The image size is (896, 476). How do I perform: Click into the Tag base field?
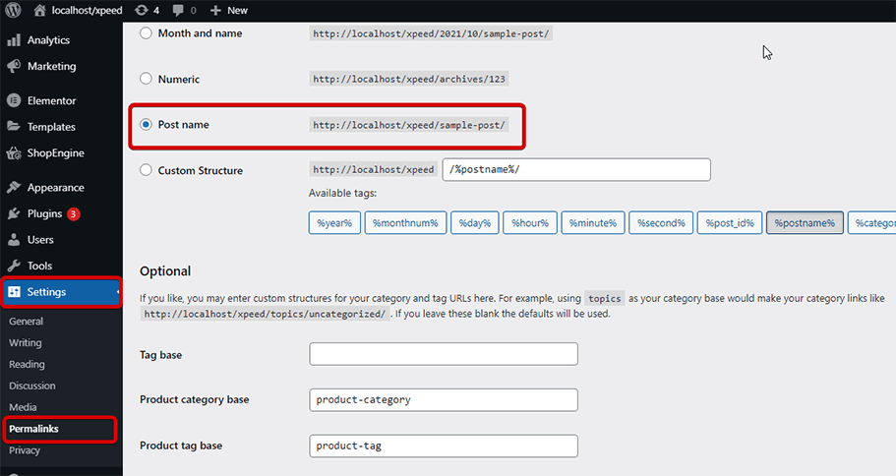coord(443,354)
